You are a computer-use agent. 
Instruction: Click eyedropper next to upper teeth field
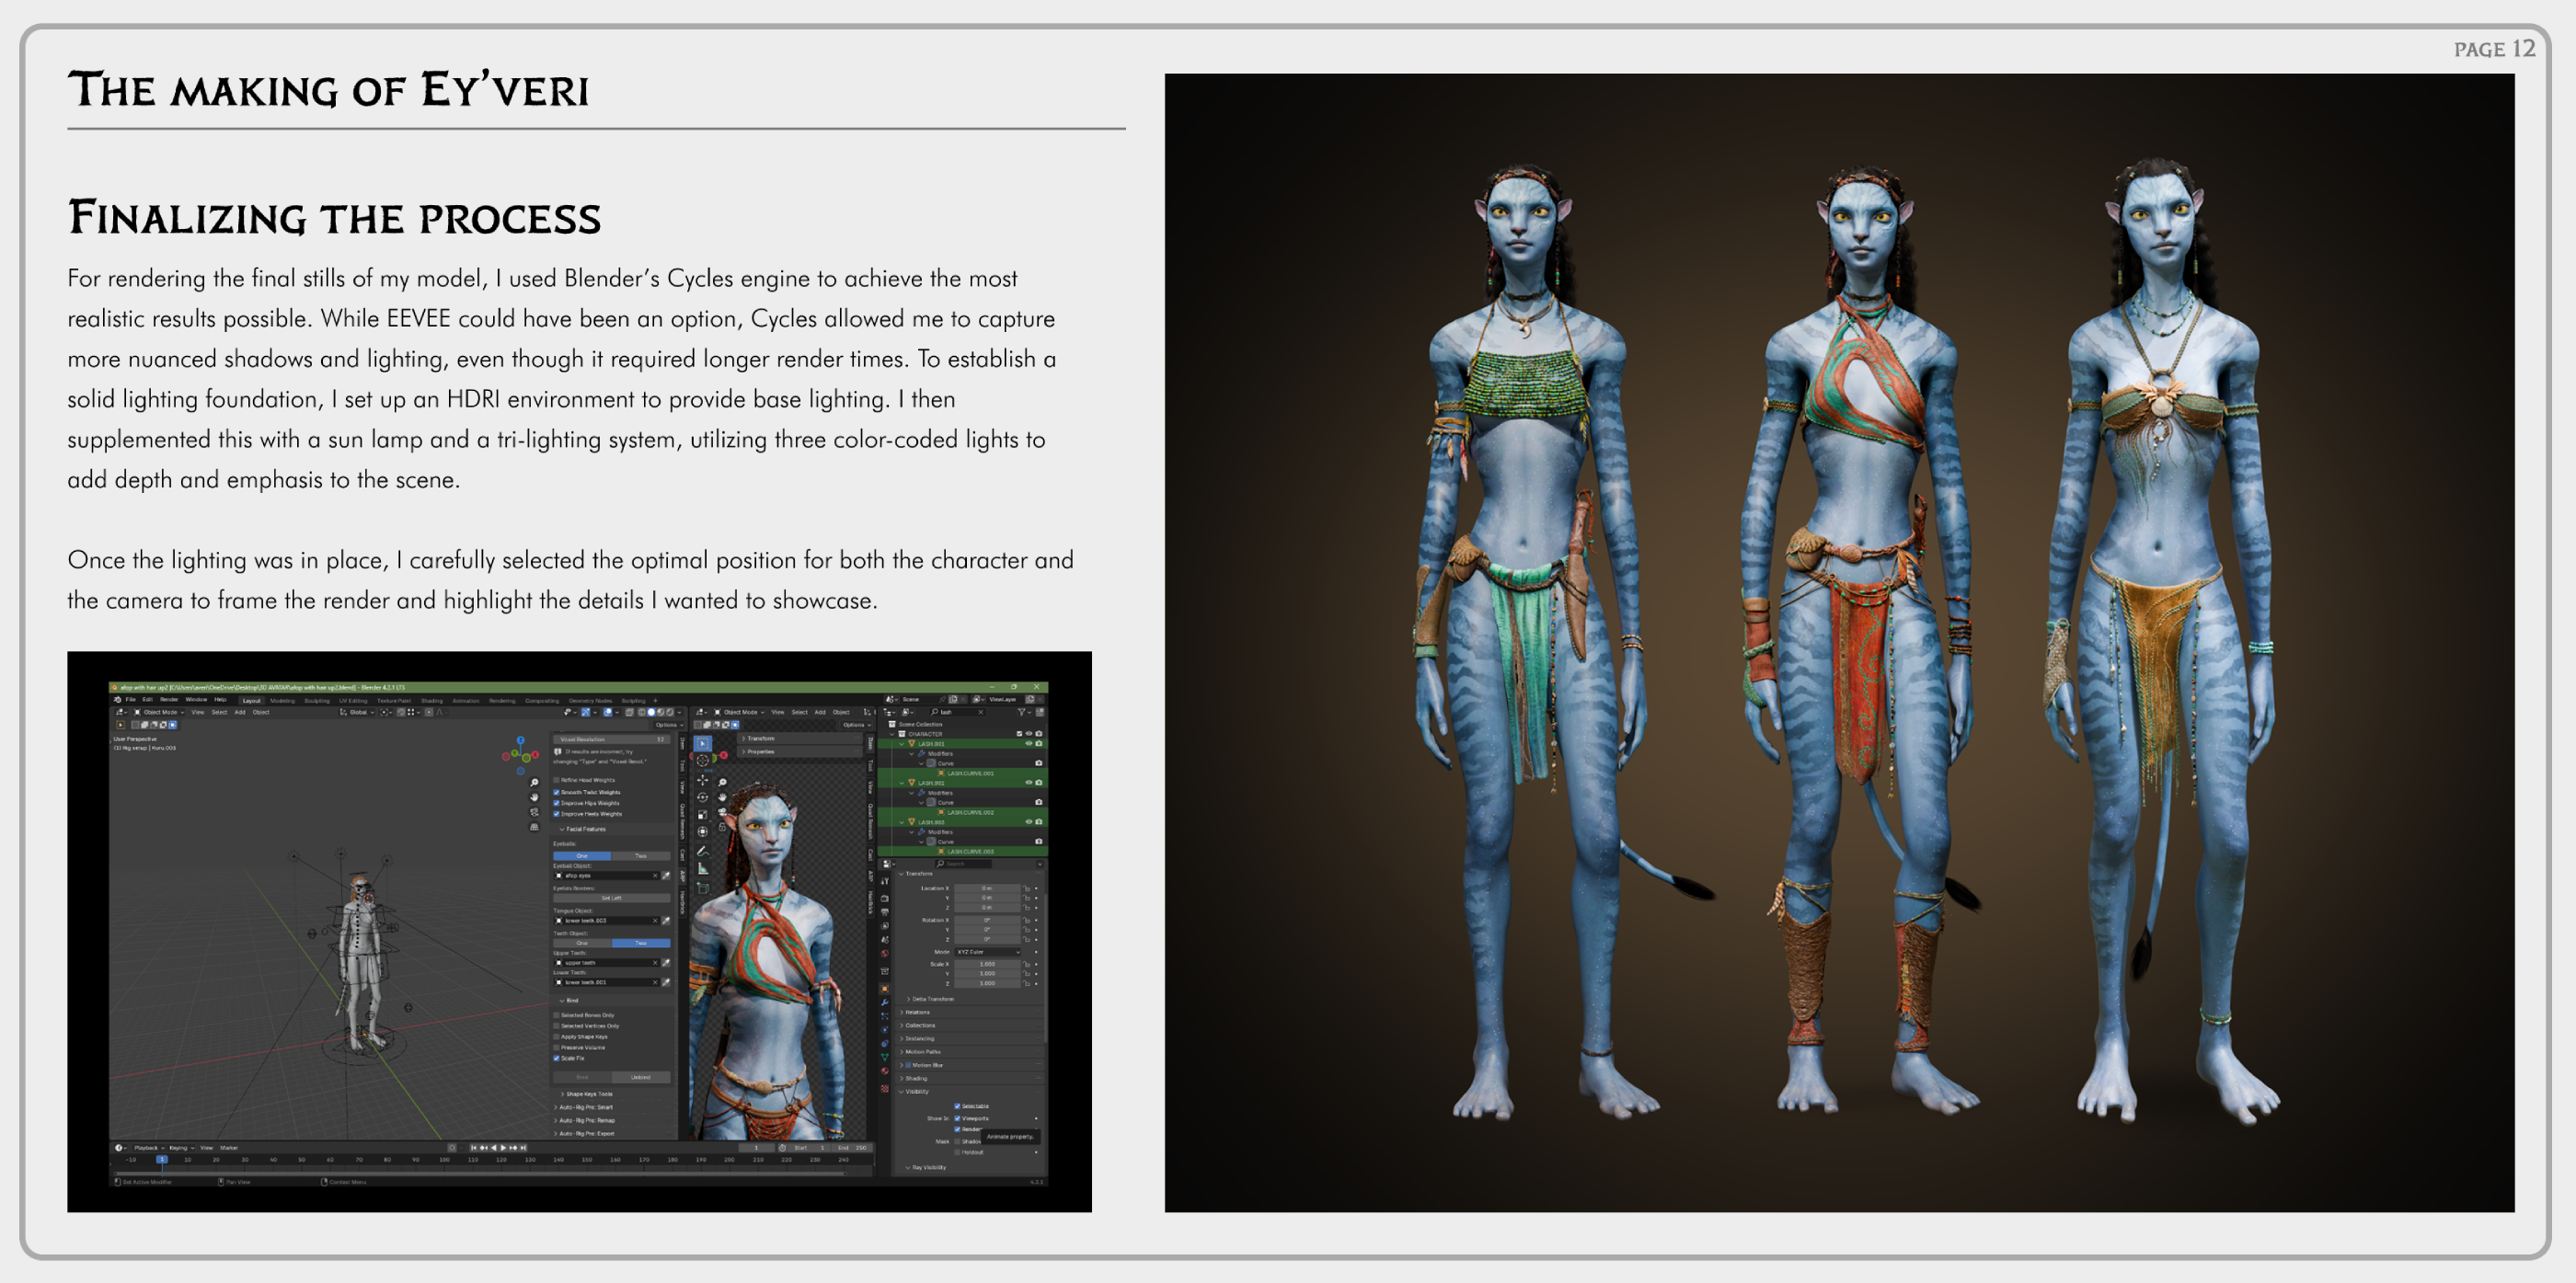pyautogui.click(x=667, y=963)
